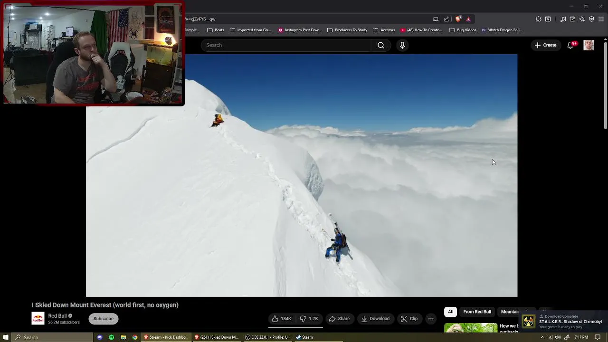Screen dimensions: 608x342
Task: Like the video with 184K thumbs up
Action: point(281,319)
